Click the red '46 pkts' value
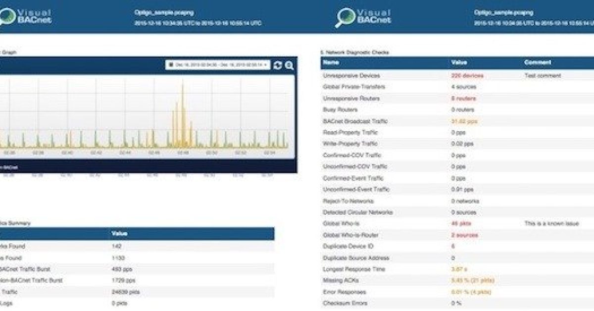 click(x=460, y=224)
